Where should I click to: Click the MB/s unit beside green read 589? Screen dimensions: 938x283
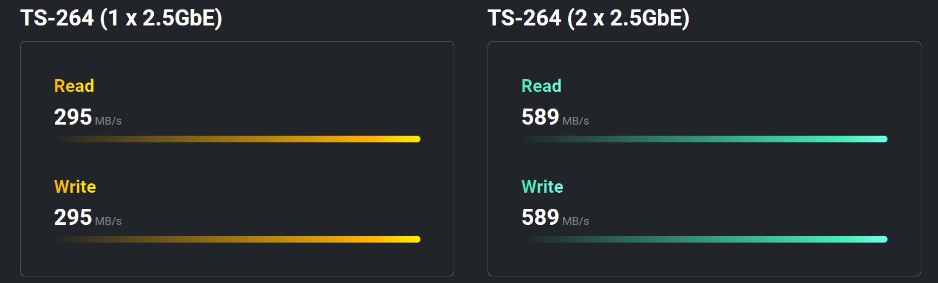[x=576, y=121]
